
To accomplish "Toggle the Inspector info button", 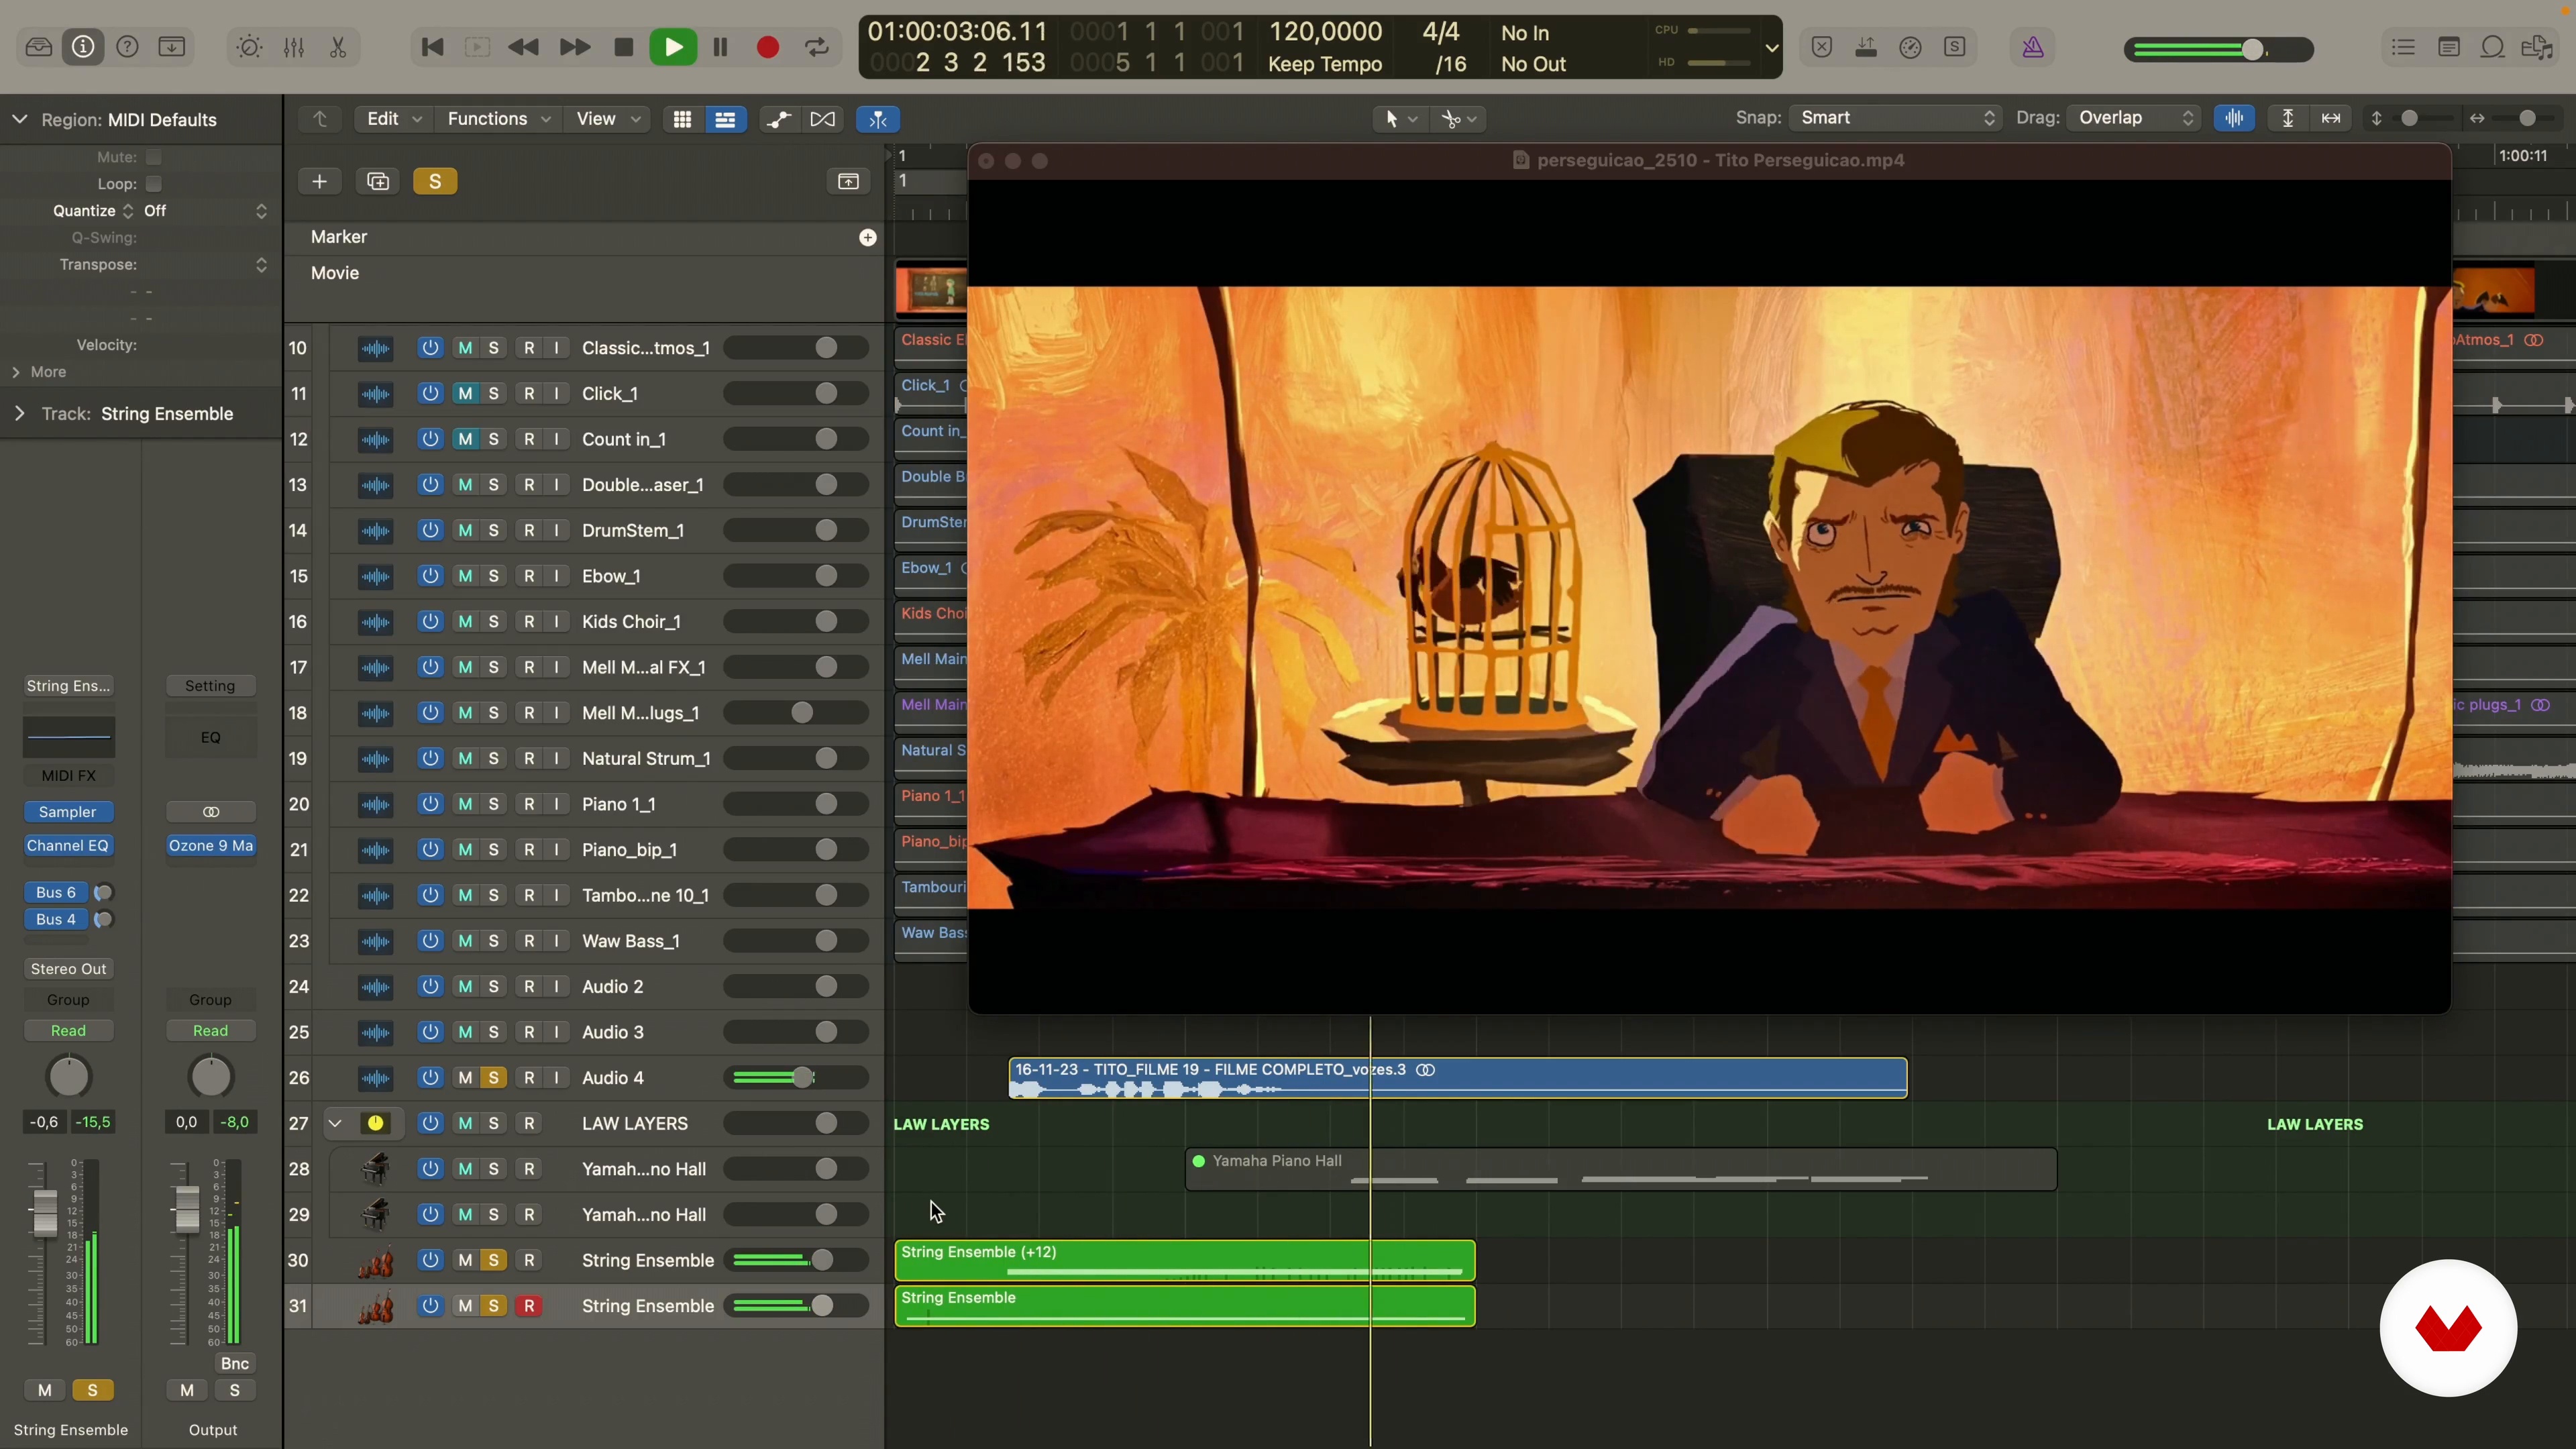I will [83, 47].
